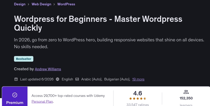Screen dimensions: 210x106
Task: Click the English language label
Action: pos(67,79)
